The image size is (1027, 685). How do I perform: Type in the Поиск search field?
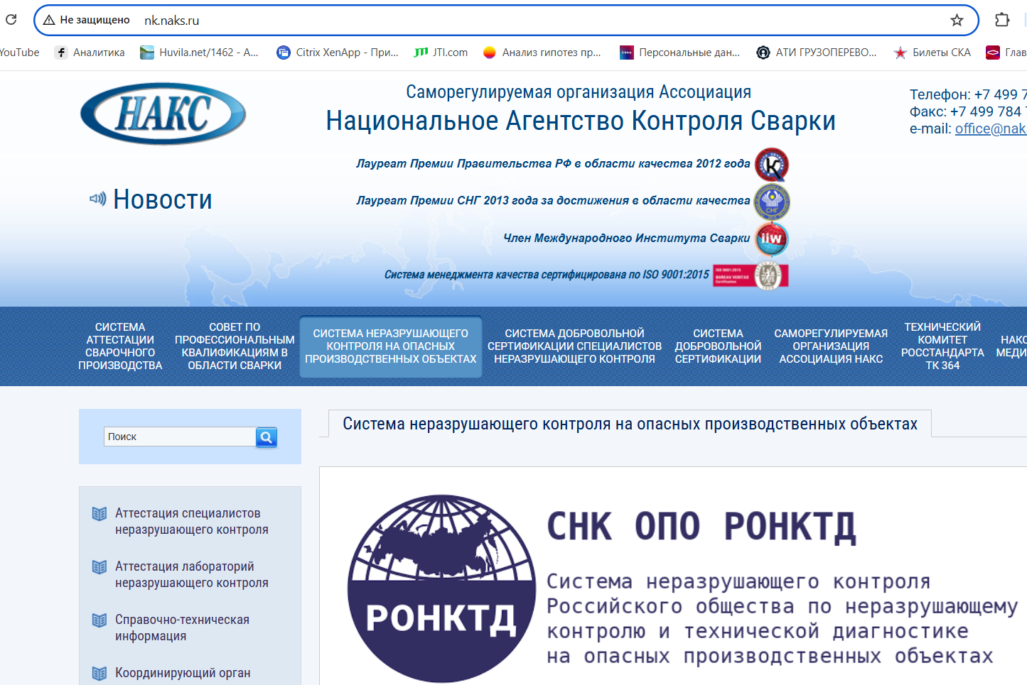[180, 437]
